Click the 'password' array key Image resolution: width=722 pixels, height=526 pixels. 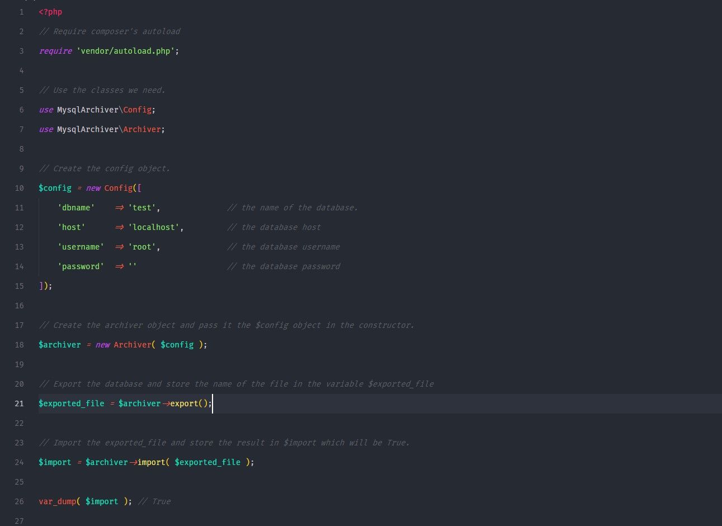(81, 266)
